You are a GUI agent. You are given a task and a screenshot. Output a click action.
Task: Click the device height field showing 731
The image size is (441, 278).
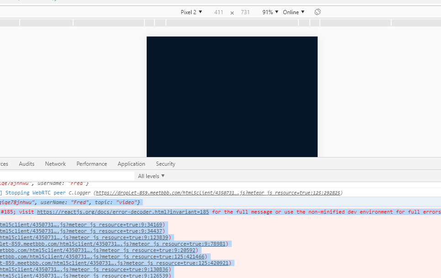245,12
